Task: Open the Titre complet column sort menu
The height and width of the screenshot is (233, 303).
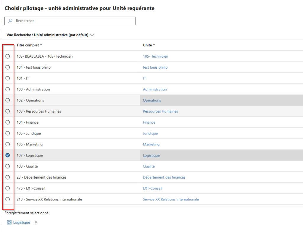Action: pos(29,45)
